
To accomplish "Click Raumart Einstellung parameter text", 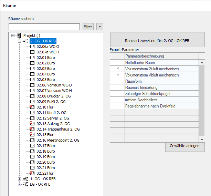I will [141, 87].
